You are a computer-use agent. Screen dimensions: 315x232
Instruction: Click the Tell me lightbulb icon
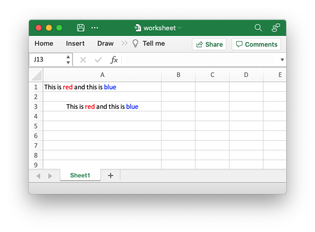point(135,44)
